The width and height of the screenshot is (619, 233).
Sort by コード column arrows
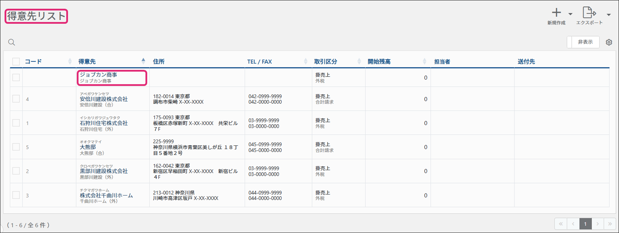[x=70, y=61]
